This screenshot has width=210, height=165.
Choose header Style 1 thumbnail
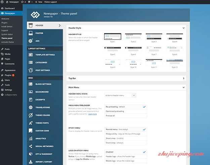tap(113, 36)
